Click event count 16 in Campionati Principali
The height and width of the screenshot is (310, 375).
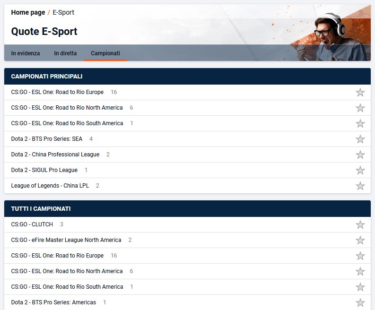point(114,92)
